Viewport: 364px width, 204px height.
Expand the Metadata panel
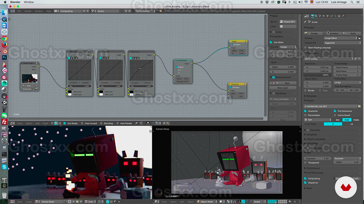(311, 96)
